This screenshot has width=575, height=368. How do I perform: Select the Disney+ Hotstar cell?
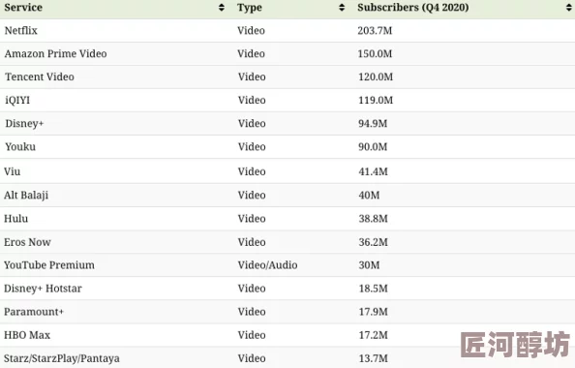(43, 289)
